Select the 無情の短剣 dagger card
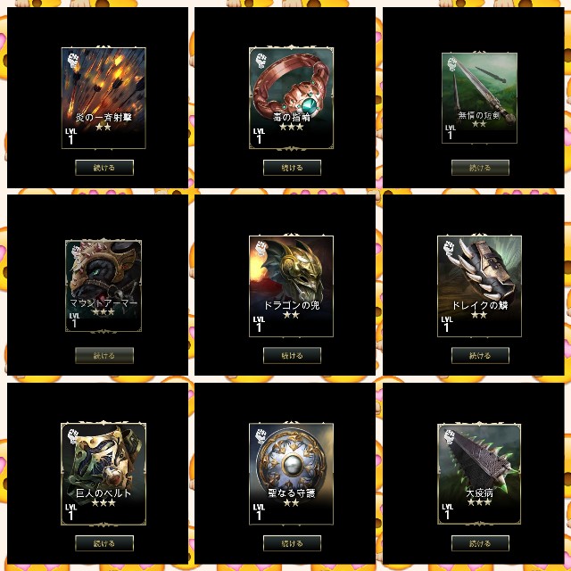The height and width of the screenshot is (571, 571). 479,97
